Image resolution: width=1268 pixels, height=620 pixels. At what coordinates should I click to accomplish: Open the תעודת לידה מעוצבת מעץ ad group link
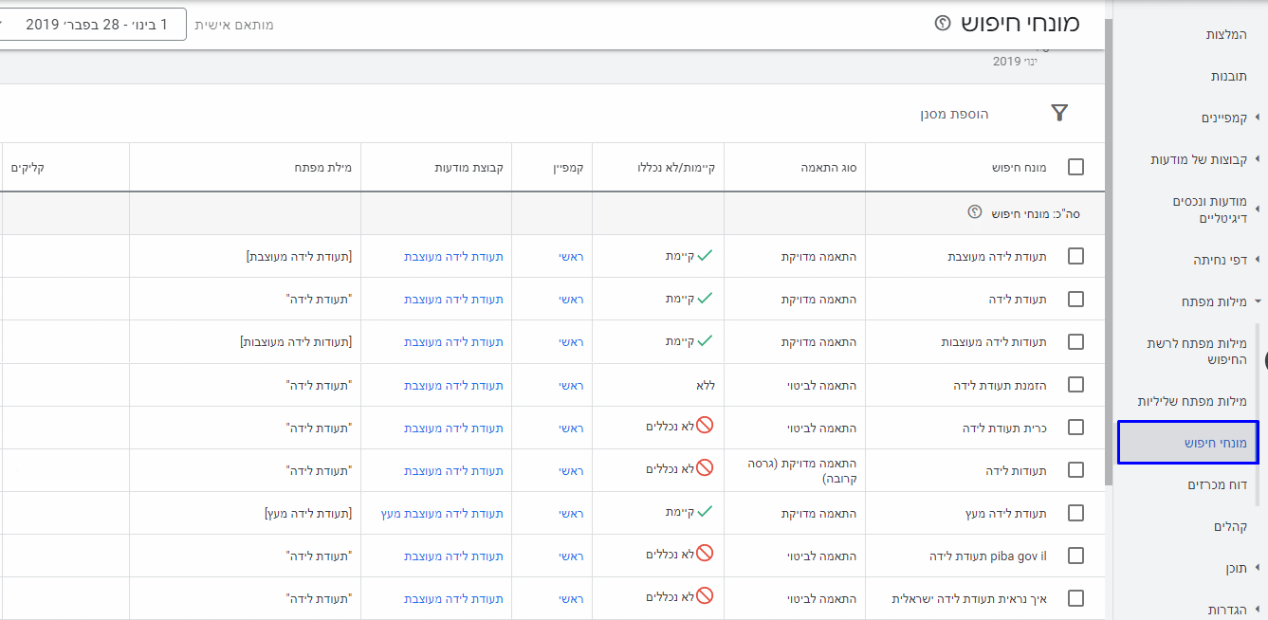click(442, 513)
